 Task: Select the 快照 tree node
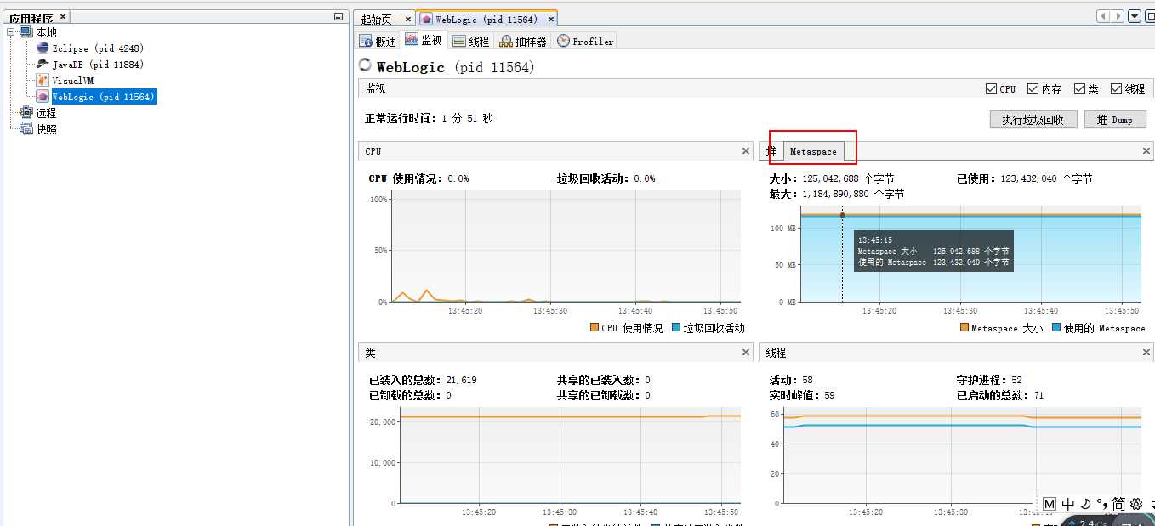click(x=46, y=129)
